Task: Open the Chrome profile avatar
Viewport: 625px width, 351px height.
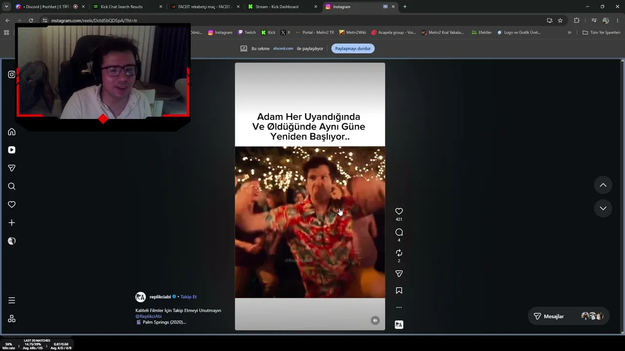Action: pyautogui.click(x=605, y=20)
